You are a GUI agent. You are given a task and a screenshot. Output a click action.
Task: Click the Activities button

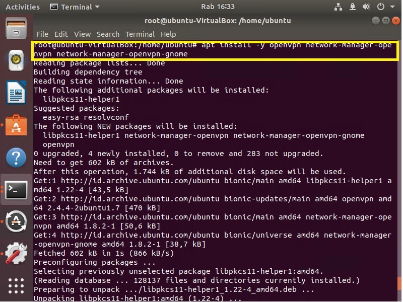click(x=23, y=7)
